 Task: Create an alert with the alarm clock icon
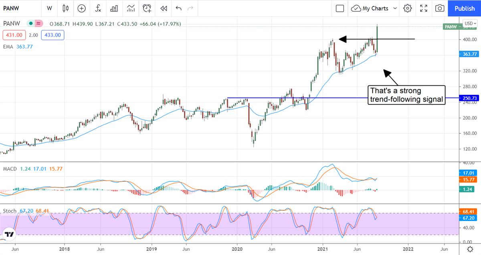[x=147, y=8]
